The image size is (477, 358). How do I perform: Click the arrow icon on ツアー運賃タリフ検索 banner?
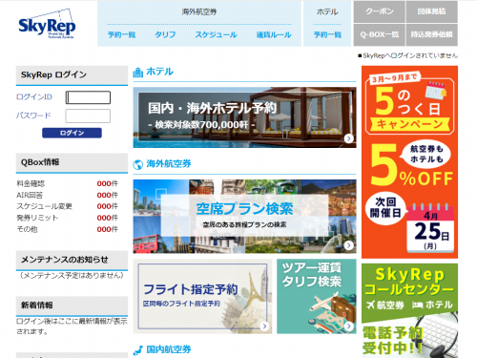click(348, 326)
